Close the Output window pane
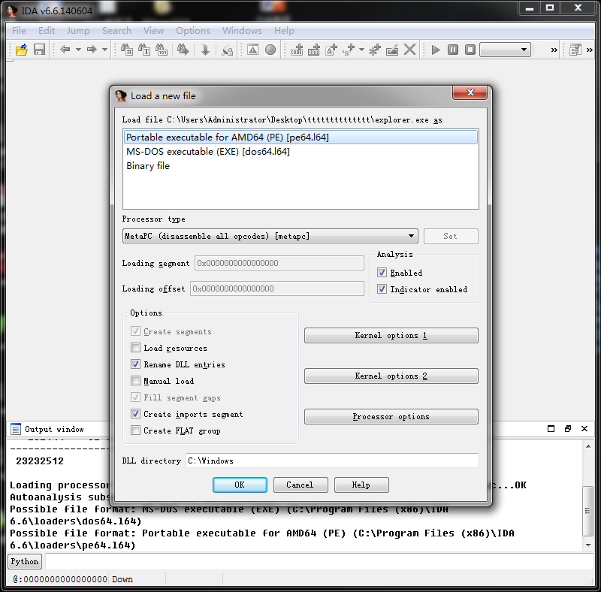The image size is (601, 592). tap(584, 429)
